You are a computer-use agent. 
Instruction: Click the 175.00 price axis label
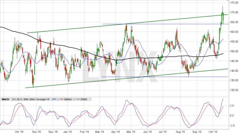(234, 3)
